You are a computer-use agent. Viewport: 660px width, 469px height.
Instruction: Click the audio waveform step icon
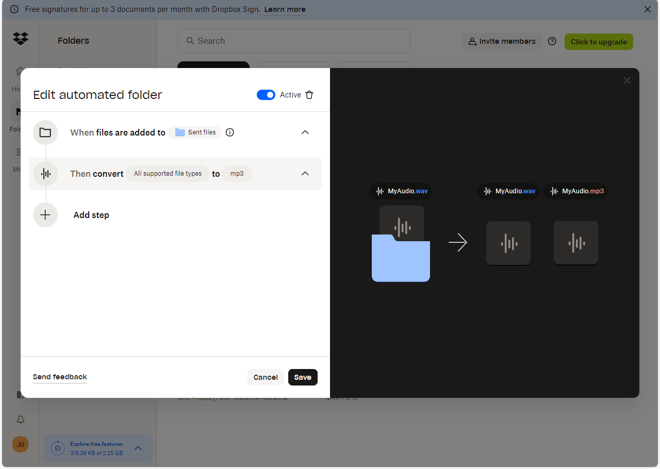click(45, 174)
